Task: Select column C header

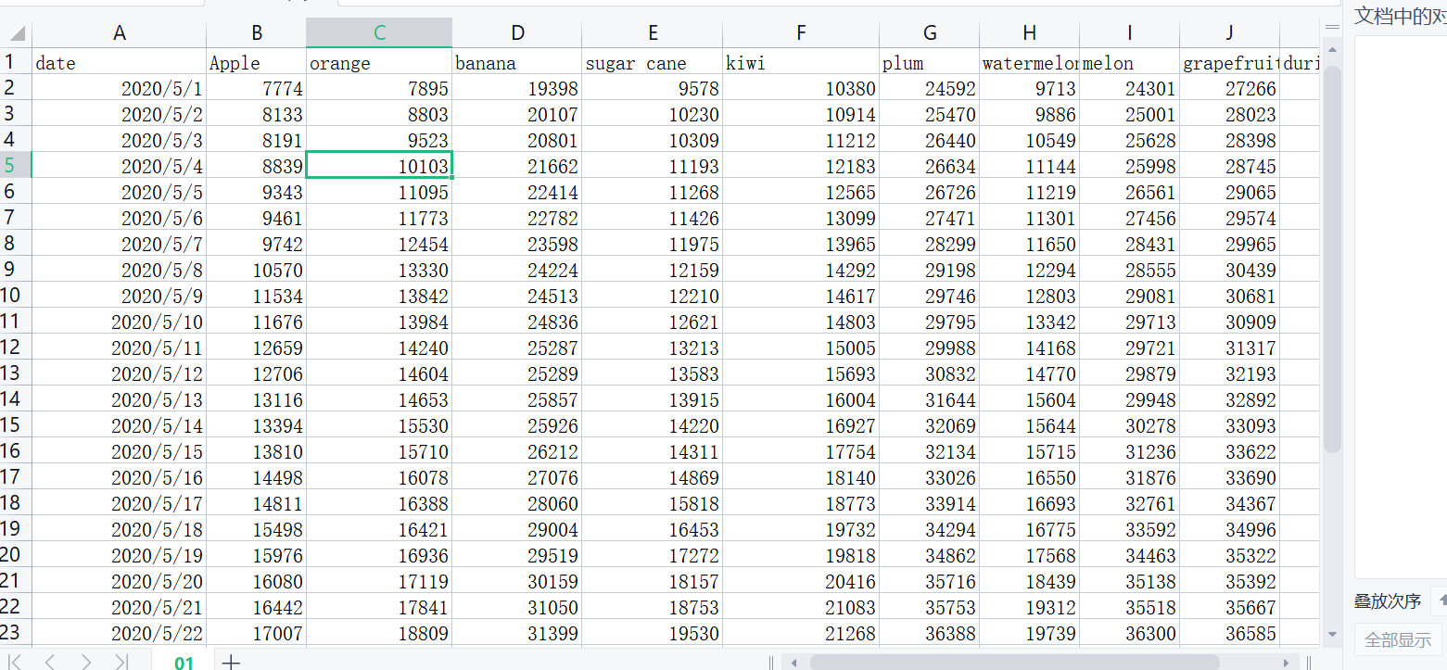Action: [379, 33]
